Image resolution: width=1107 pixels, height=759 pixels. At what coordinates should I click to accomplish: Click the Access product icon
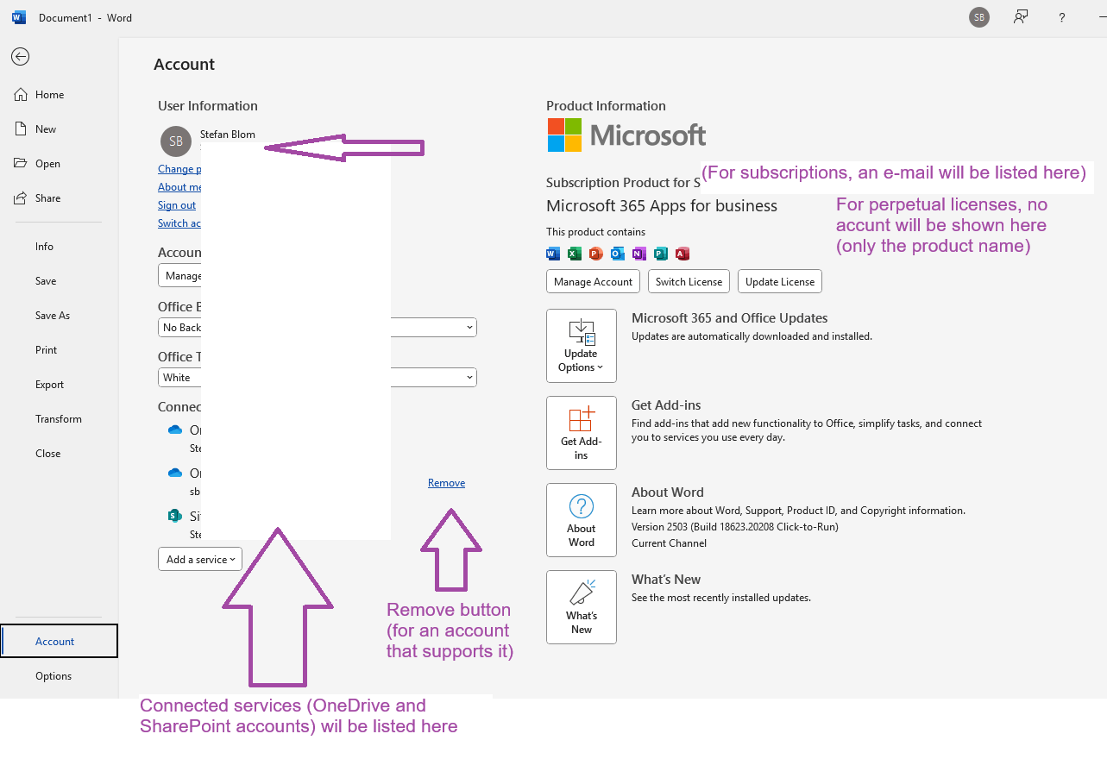tap(682, 254)
